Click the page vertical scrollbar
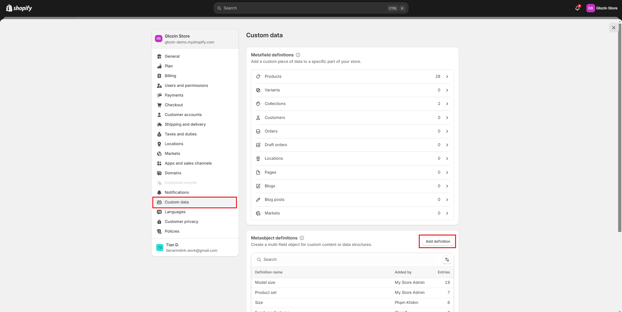 (x=620, y=130)
